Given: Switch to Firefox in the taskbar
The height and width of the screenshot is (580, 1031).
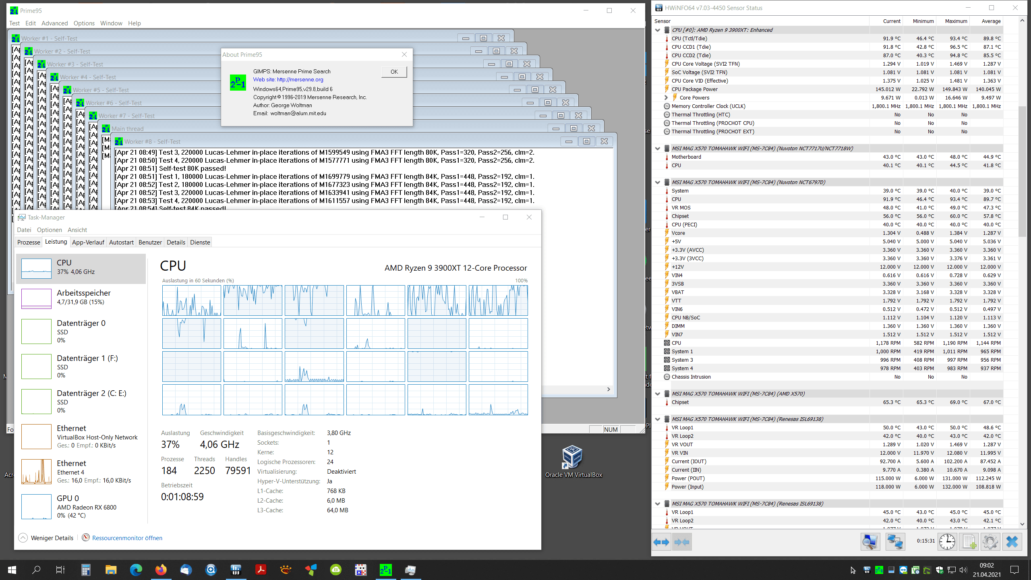Looking at the screenshot, I should pyautogui.click(x=161, y=570).
